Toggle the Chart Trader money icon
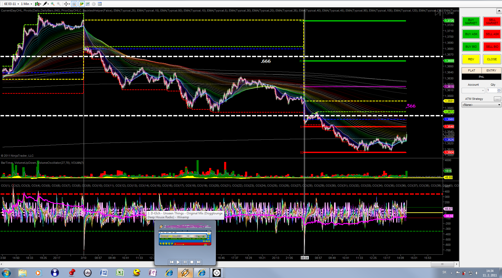Image resolution: width=502 pixels, height=278 pixels. tap(82, 4)
